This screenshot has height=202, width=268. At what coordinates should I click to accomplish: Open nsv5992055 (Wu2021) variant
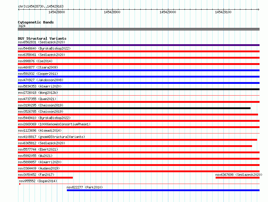tap(35, 156)
